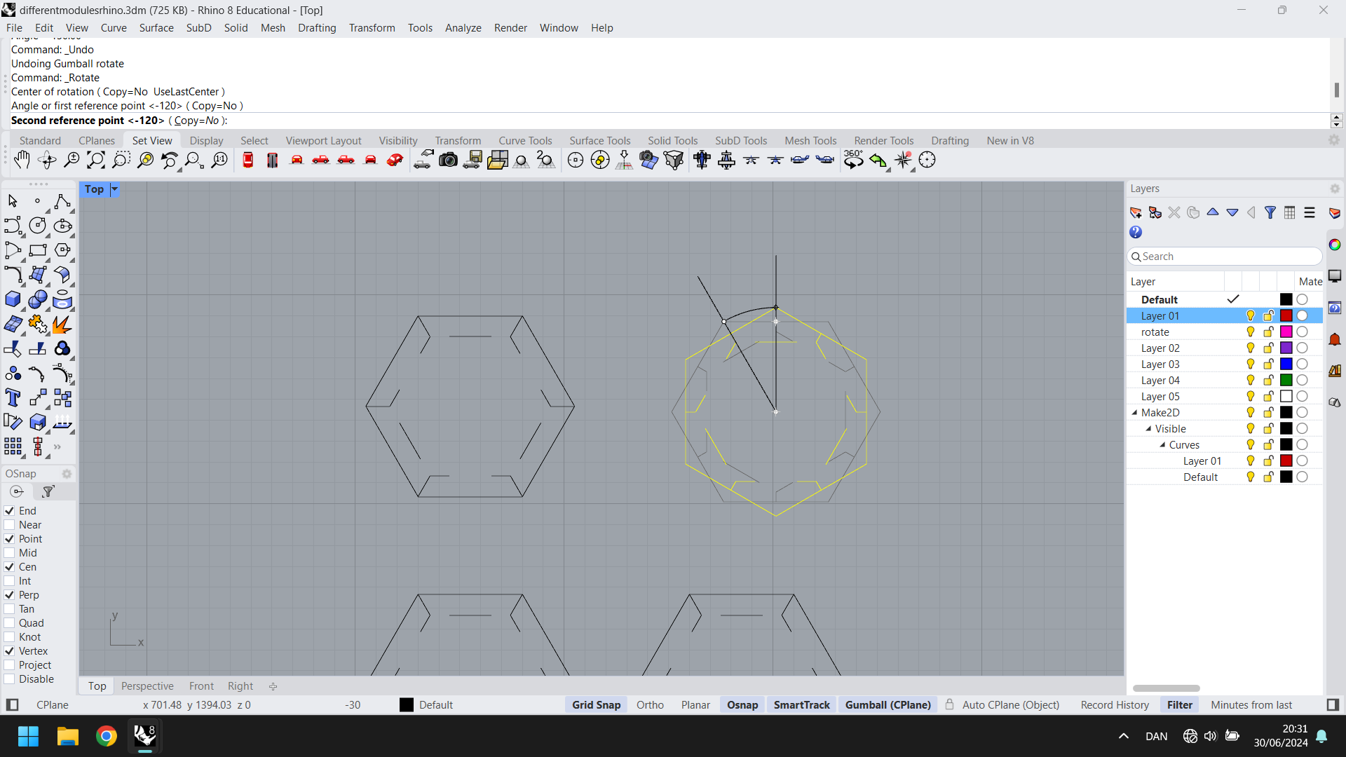Click the Record History status icon
The width and height of the screenshot is (1346, 757).
(x=1116, y=705)
